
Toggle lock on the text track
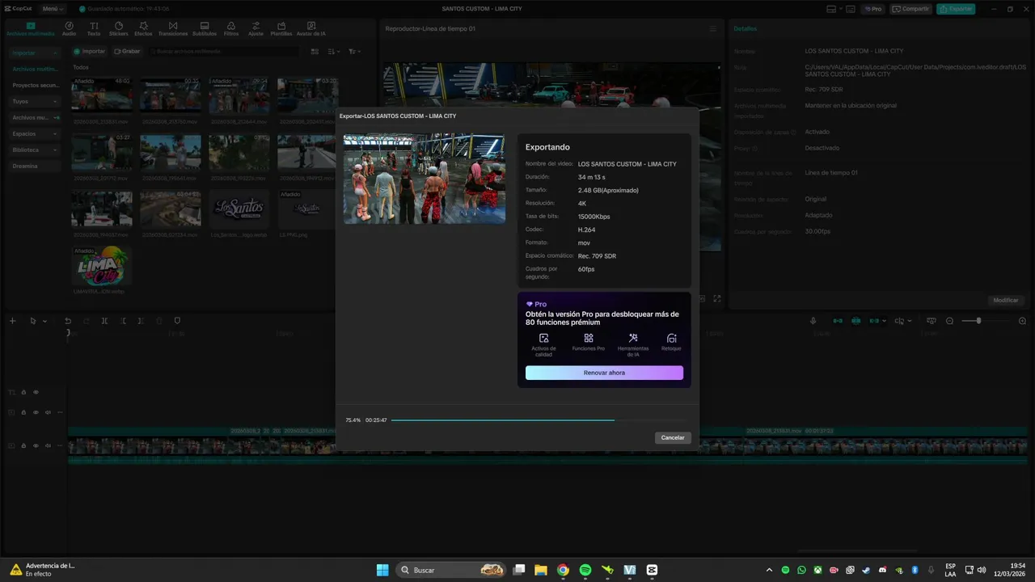tap(23, 392)
